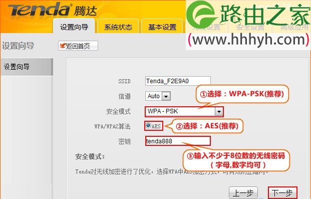Click the SSID field Tenda_F2E9A0
The image size is (311, 199).
[178, 81]
